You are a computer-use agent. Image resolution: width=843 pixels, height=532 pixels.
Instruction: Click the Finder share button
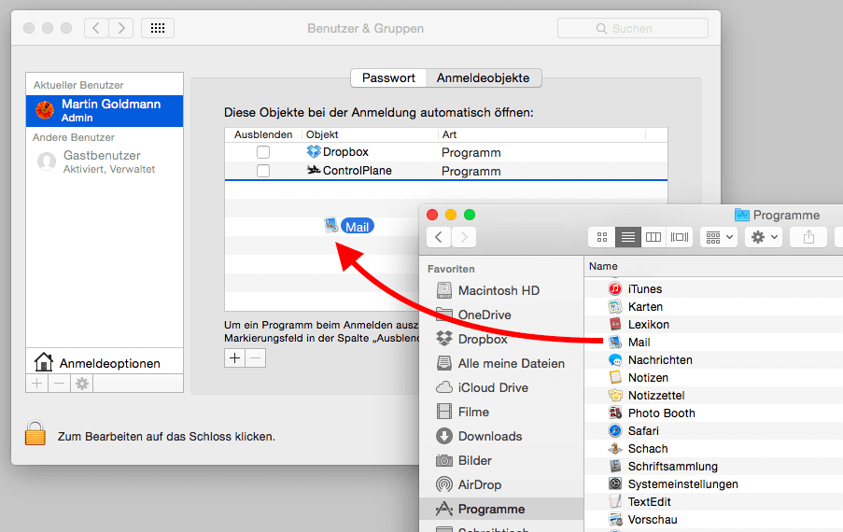808,237
